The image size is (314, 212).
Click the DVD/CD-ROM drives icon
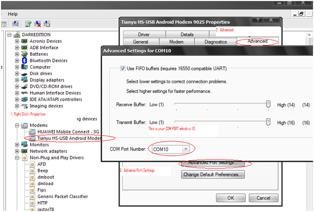click(24, 86)
